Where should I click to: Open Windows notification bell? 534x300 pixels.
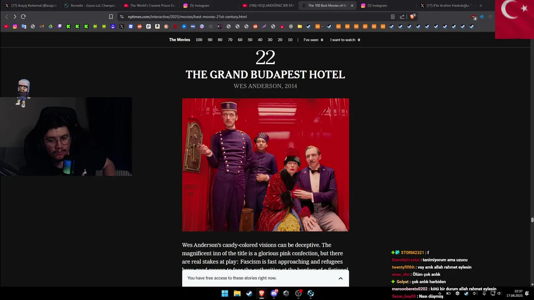[x=527, y=294]
